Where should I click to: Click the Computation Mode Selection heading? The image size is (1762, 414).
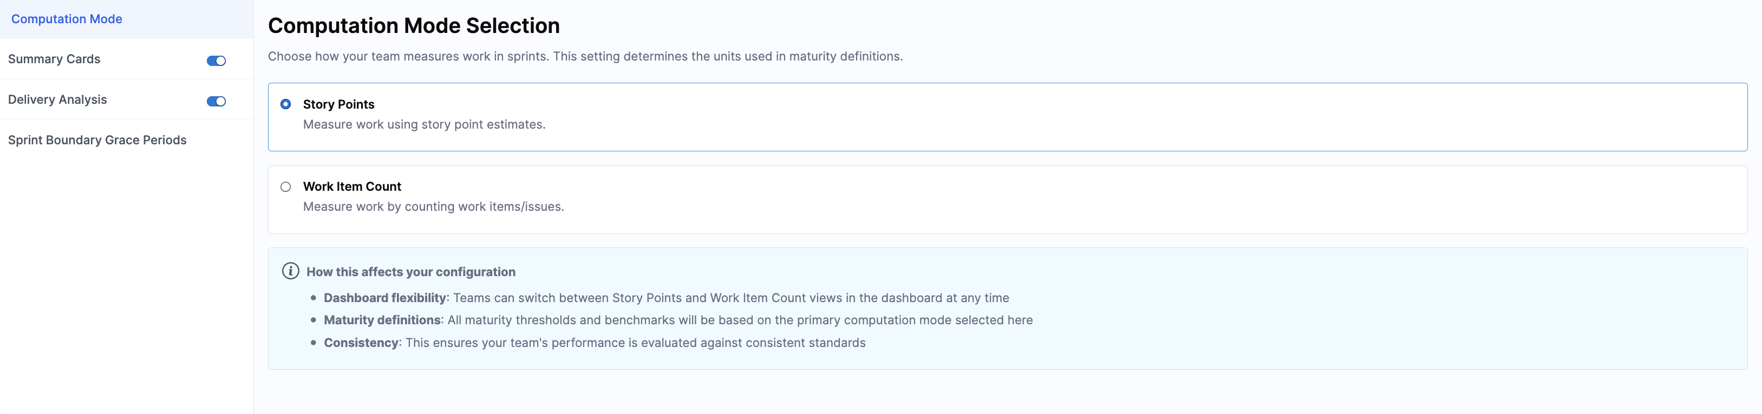click(413, 26)
